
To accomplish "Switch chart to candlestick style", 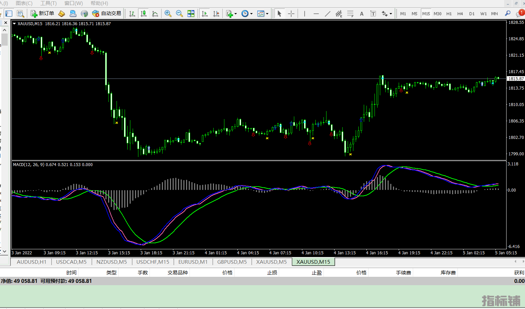I will [x=143, y=13].
